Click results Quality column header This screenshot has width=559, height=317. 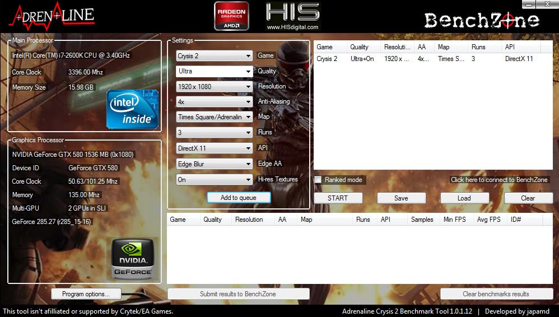(216, 220)
